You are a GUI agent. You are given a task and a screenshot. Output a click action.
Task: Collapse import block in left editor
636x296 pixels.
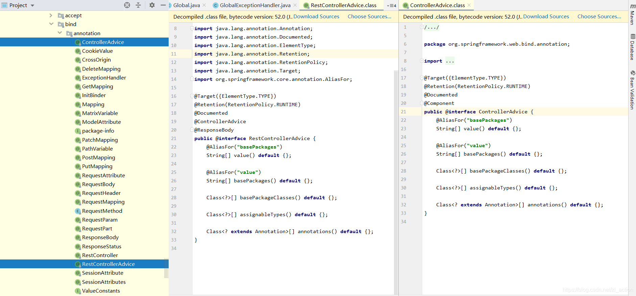pyautogui.click(x=192, y=28)
